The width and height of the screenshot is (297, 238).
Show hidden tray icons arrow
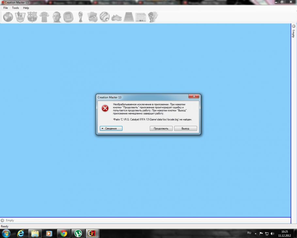point(256,233)
